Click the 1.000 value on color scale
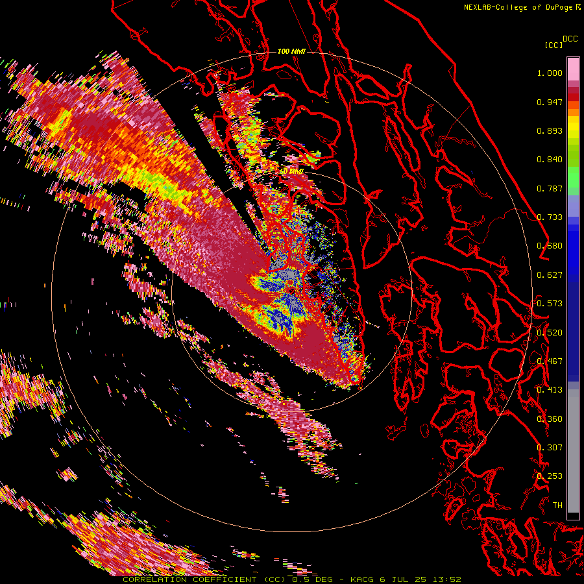This screenshot has width=584, height=584. [550, 73]
